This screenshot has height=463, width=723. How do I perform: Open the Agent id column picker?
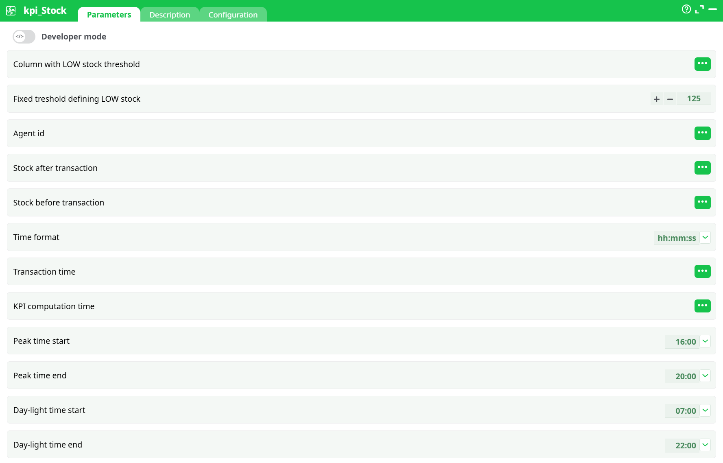[x=703, y=133]
